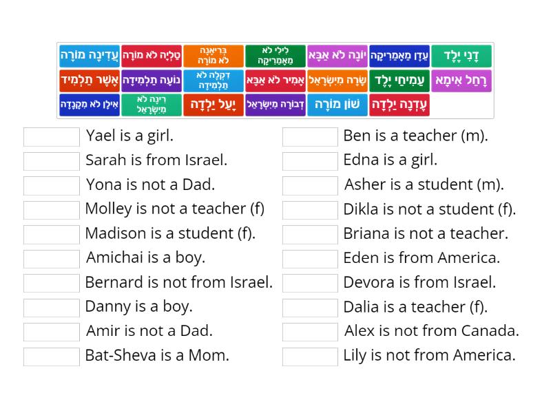Click the answer box for 'Danny is a boy.'

[x=50, y=307]
